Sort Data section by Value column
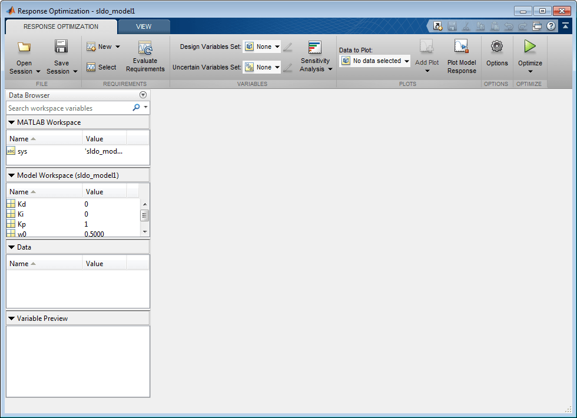Viewport: 577px width, 418px height. pyautogui.click(x=105, y=264)
